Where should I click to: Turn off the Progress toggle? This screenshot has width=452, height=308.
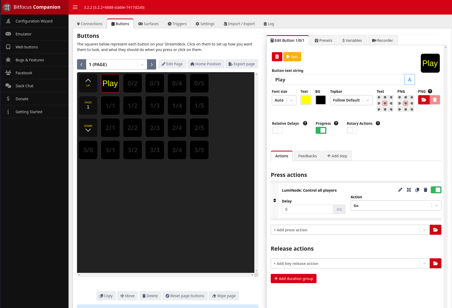321,130
